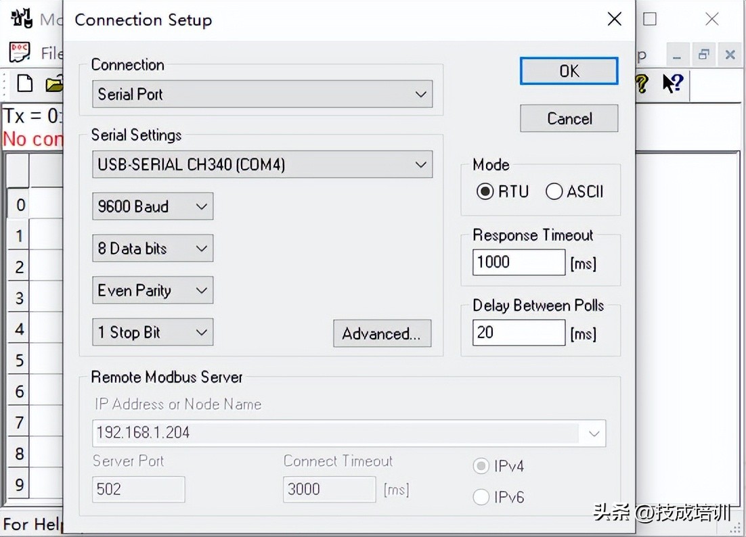This screenshot has width=746, height=537.
Task: Open the Connection type dropdown
Action: click(x=262, y=94)
